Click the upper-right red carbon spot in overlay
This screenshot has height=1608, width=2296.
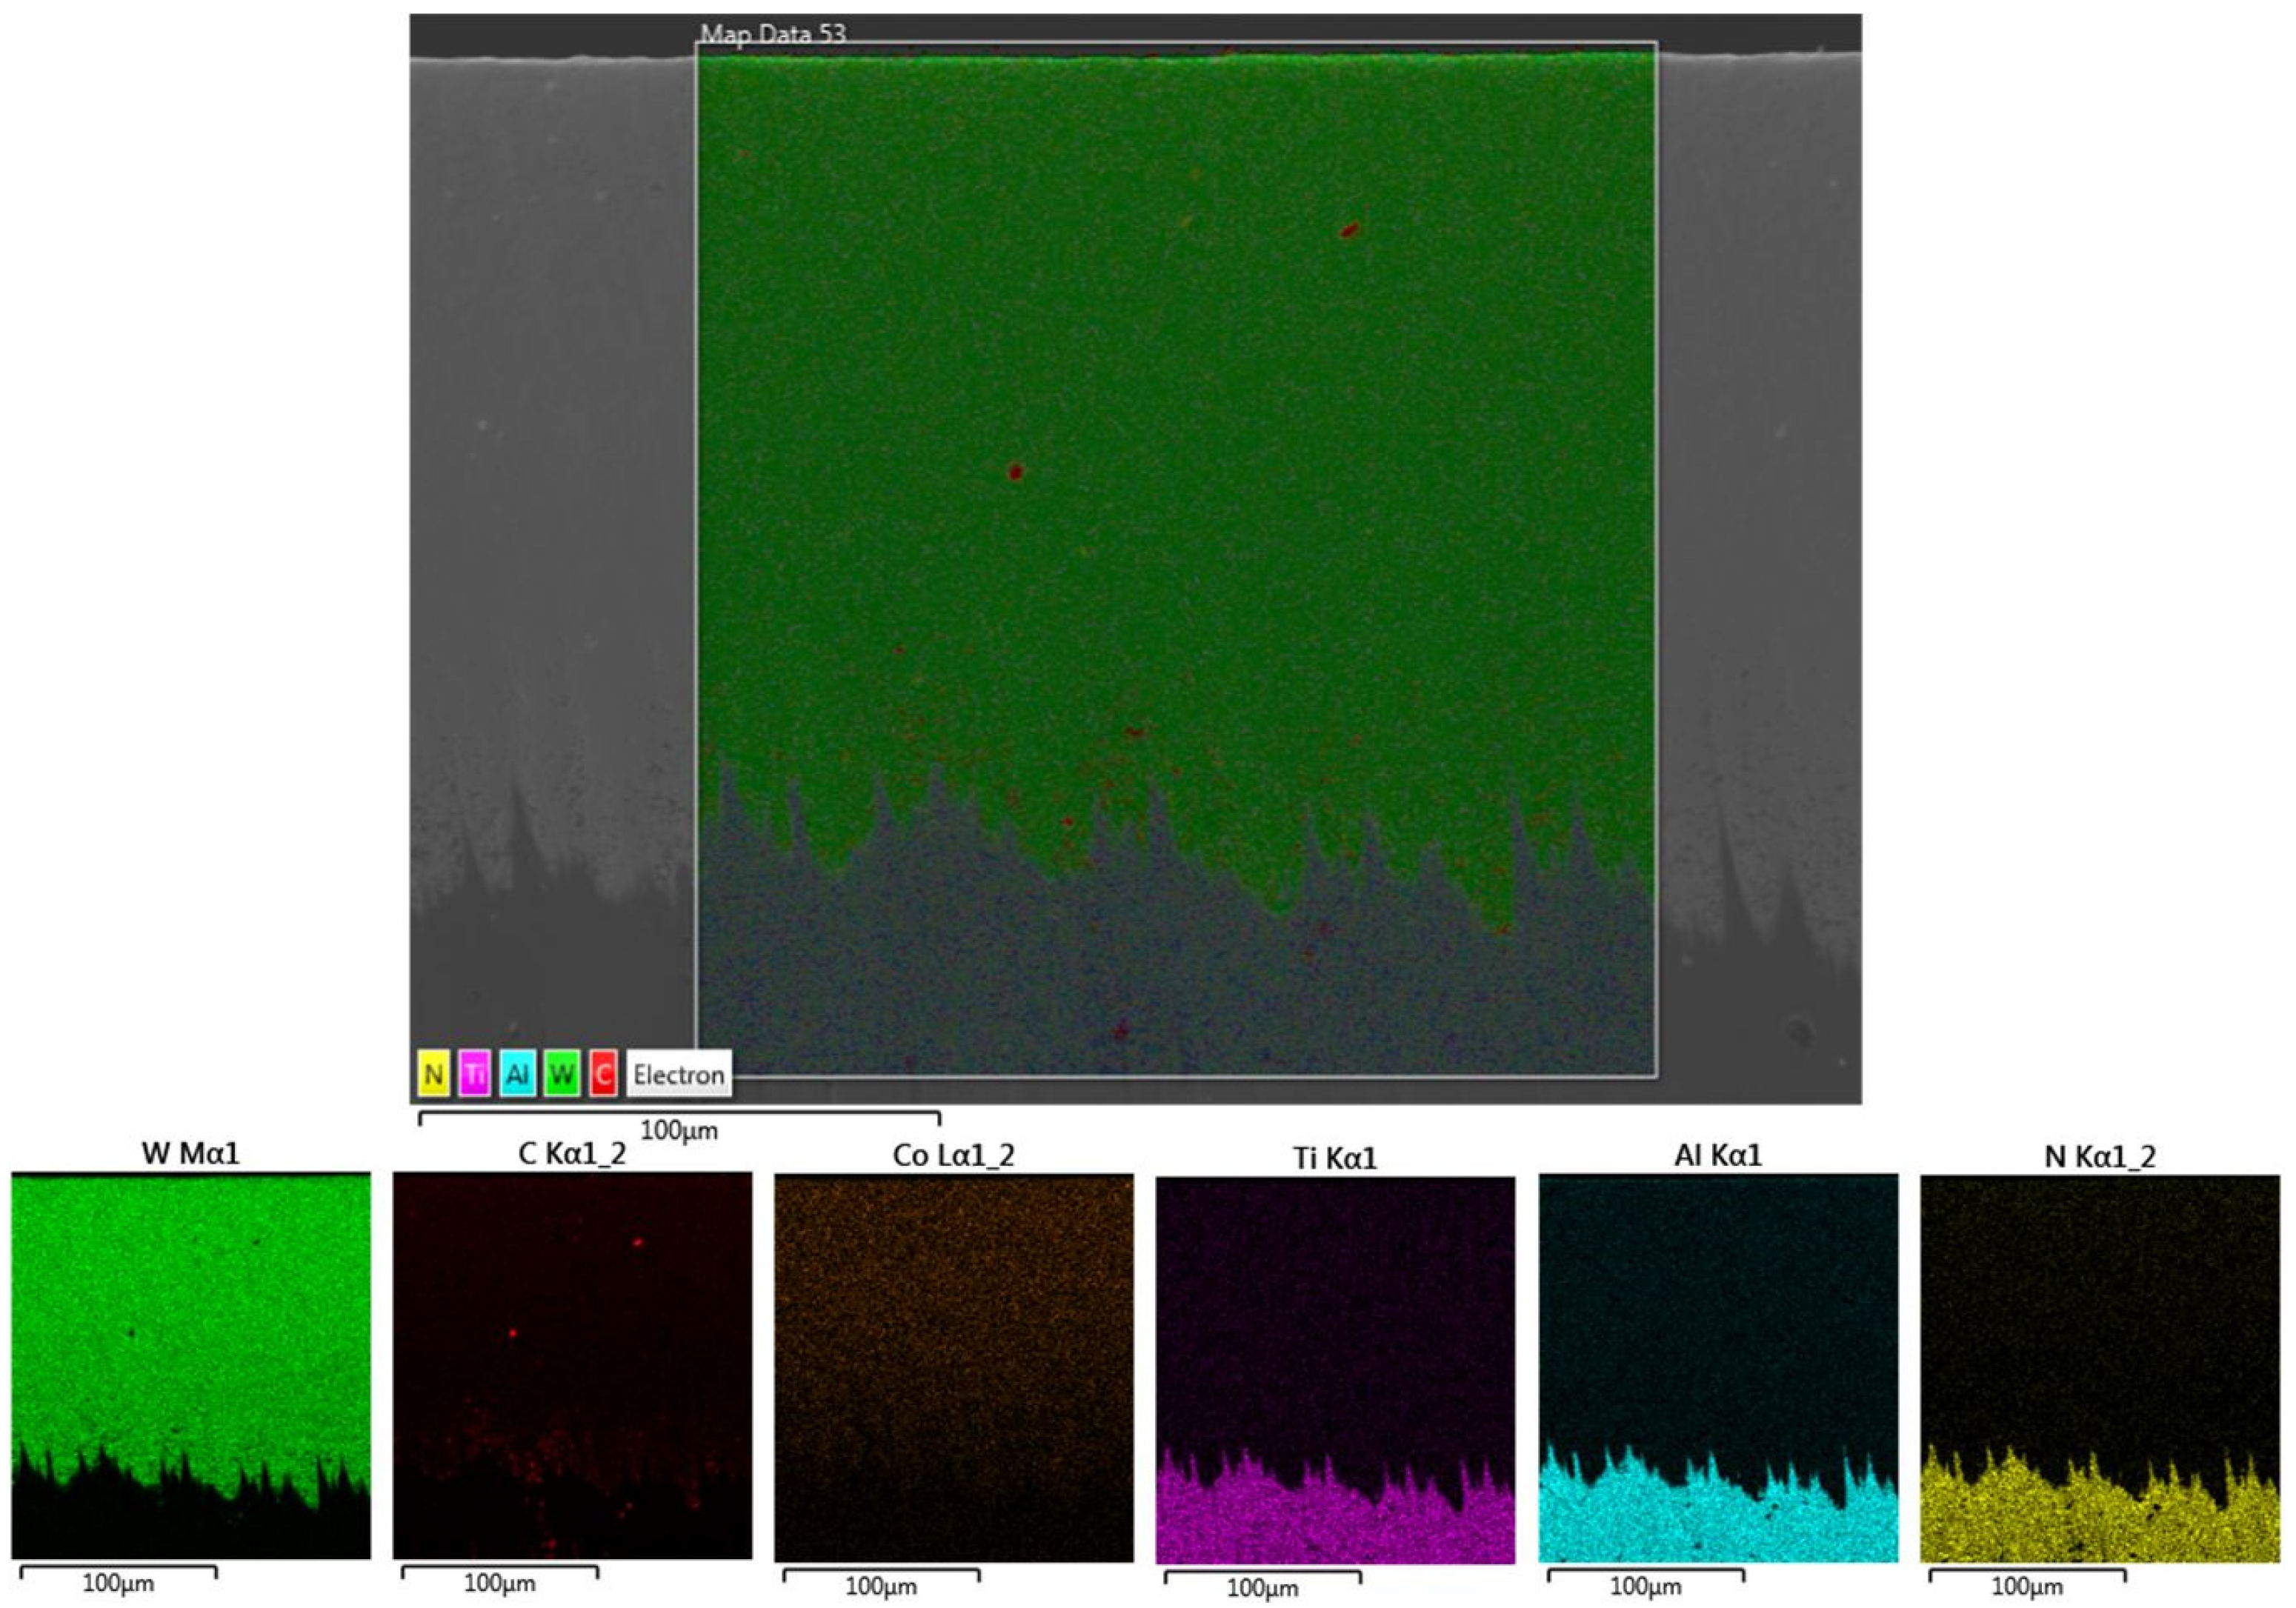[1349, 231]
